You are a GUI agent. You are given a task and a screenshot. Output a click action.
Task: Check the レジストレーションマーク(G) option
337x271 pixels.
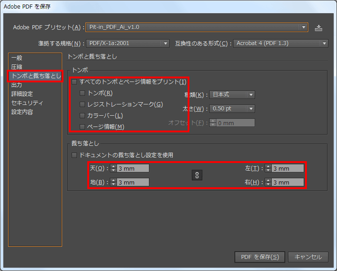coord(82,104)
